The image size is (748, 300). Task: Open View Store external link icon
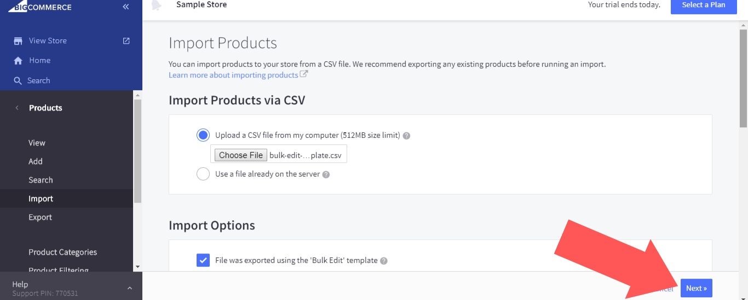click(126, 40)
